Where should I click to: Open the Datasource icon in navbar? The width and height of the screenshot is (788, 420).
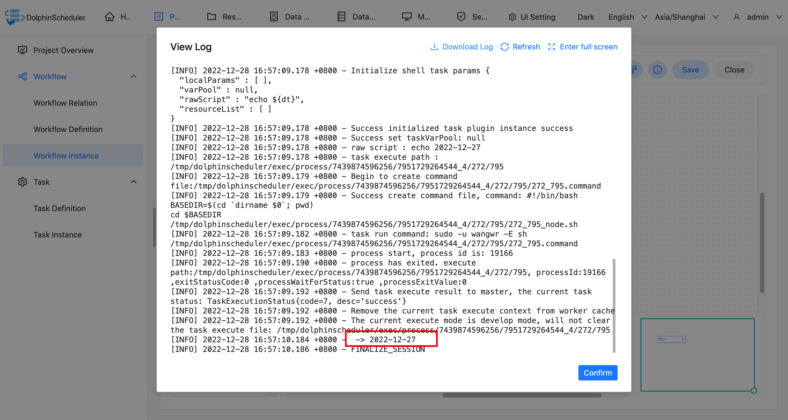(x=341, y=17)
